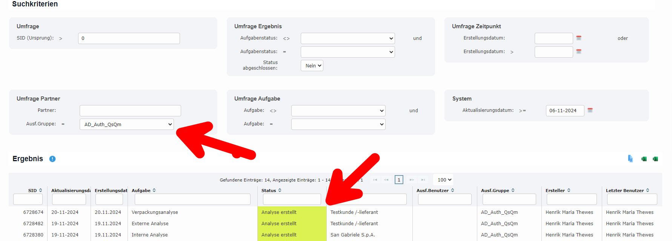Go to first results page
Image resolution: width=672 pixels, height=241 pixels.
(375, 180)
